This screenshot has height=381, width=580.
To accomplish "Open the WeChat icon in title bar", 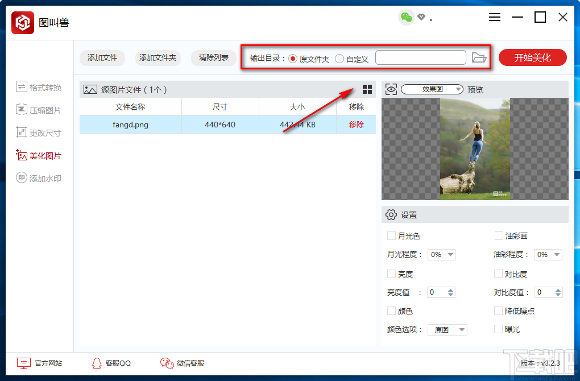I will coord(406,17).
